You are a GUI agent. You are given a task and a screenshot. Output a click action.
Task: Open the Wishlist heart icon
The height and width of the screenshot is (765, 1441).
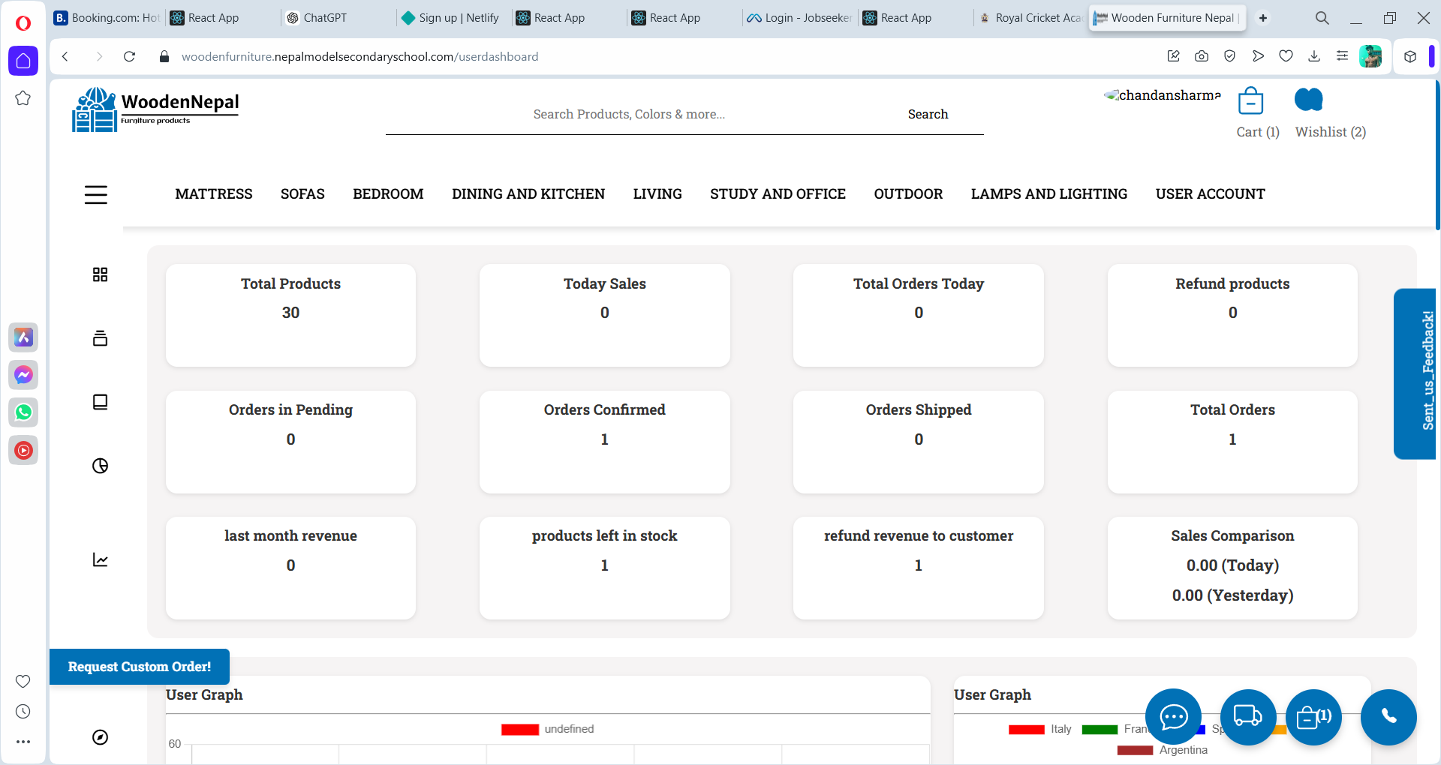coord(1308,100)
